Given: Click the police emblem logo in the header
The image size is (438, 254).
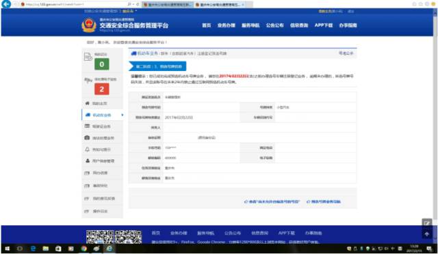Looking at the screenshot, I should 89,25.
